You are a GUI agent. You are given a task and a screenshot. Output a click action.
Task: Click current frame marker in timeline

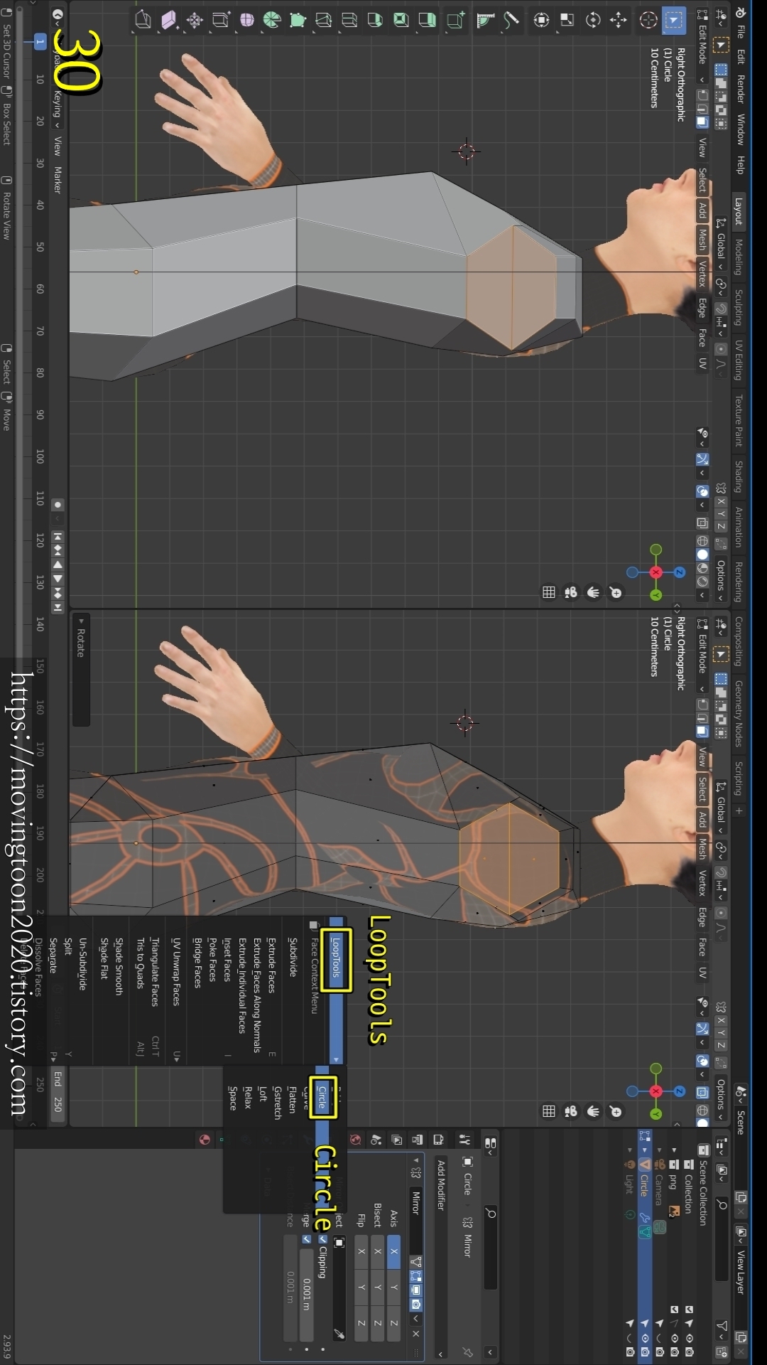(40, 42)
